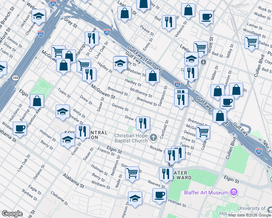Click the Interstate 69 highway shield
272x218 pixels.
40,34
